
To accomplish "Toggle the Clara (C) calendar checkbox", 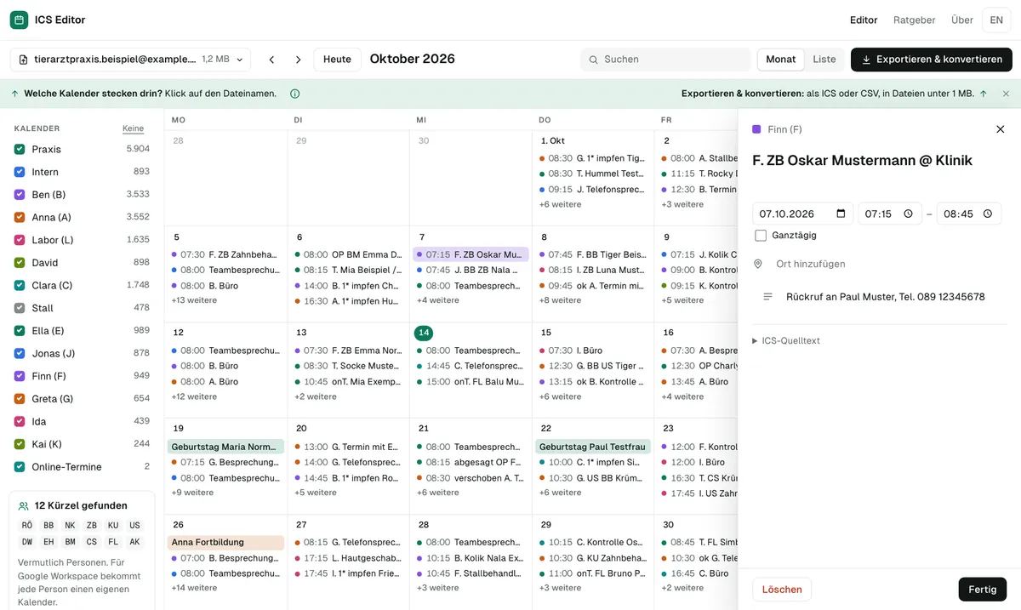I will tap(20, 285).
